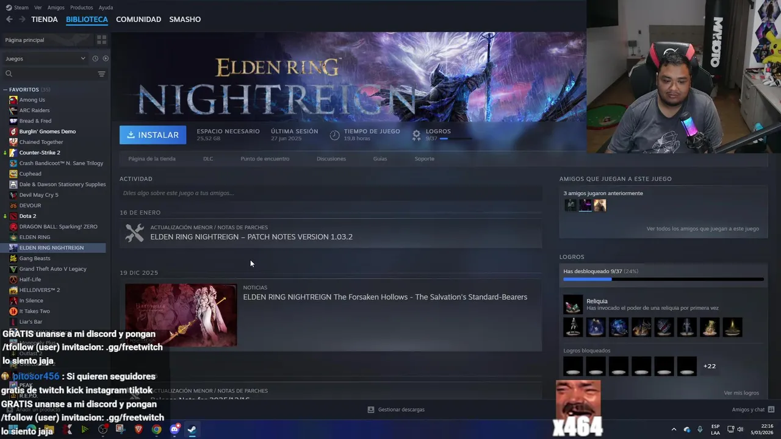Open Amigos y chat panel
The height and width of the screenshot is (439, 781).
753,410
